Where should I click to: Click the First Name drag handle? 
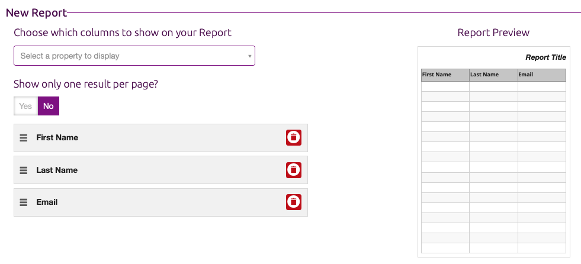point(24,137)
